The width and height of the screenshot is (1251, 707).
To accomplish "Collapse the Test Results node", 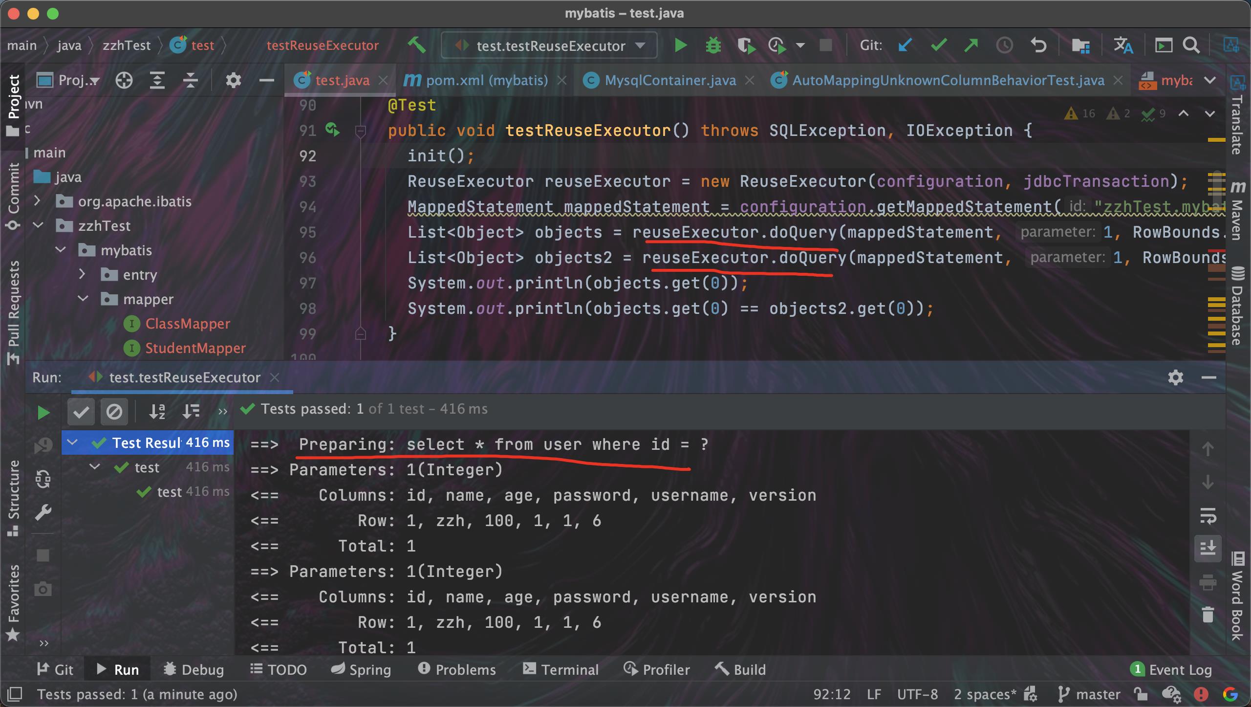I will (x=72, y=442).
